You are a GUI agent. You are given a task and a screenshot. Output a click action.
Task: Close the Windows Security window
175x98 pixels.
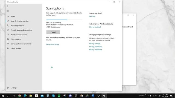point(119,2)
